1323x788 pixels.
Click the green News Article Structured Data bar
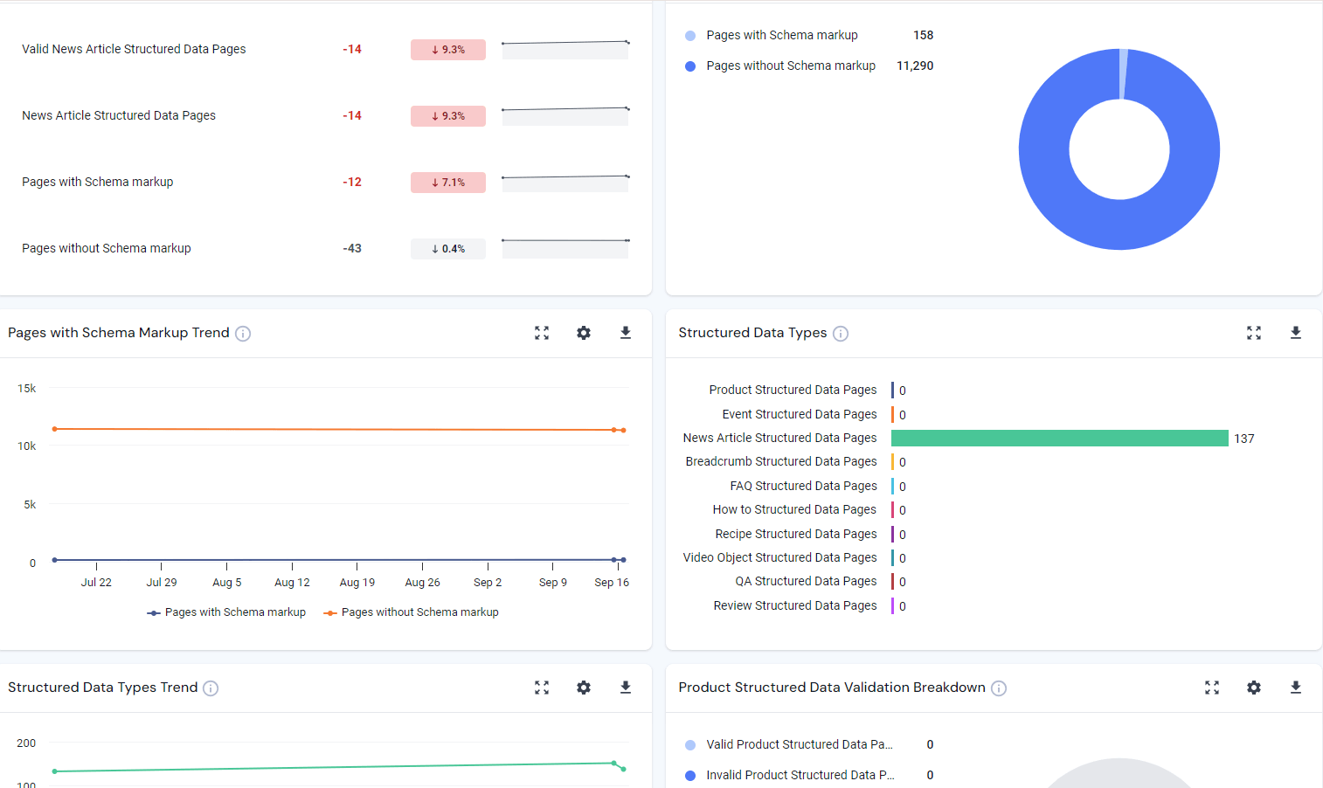1059,438
